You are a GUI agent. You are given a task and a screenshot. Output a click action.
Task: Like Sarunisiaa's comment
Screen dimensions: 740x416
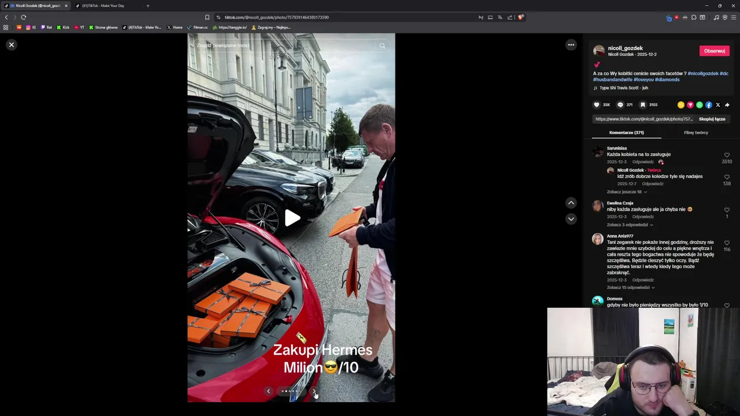727,155
